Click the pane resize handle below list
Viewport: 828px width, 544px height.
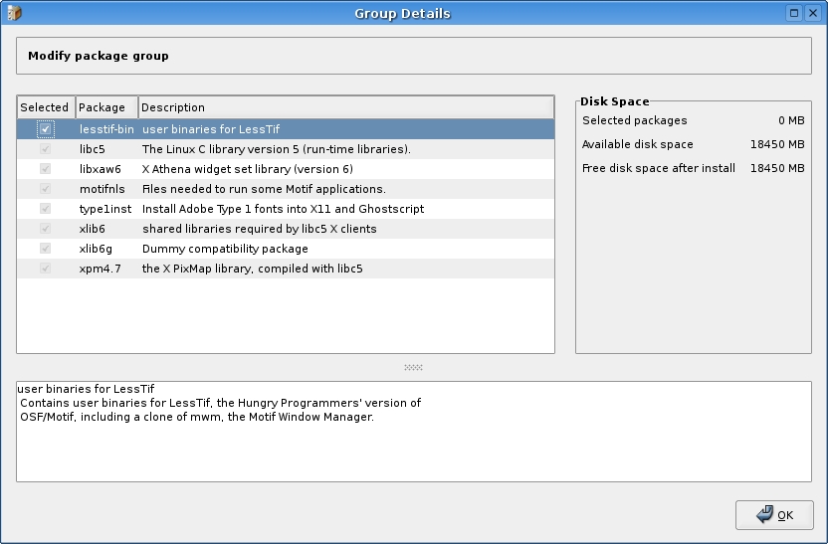click(413, 367)
